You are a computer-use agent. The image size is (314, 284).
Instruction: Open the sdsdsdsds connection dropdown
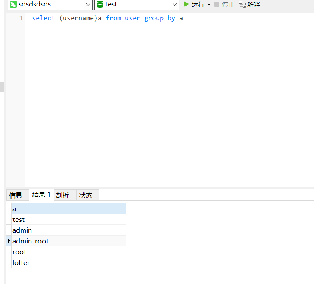point(88,4)
